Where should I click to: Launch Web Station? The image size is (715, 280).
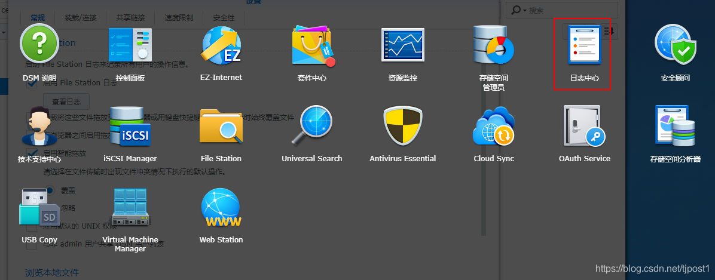pos(221,208)
